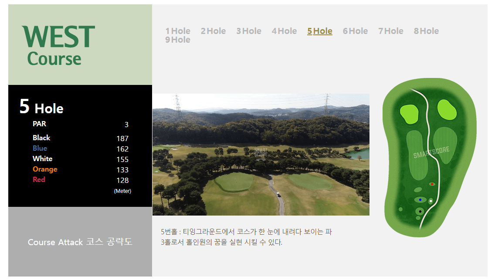Open the 6 Hole layout
Viewport: 488px width, 280px height.
[355, 31]
